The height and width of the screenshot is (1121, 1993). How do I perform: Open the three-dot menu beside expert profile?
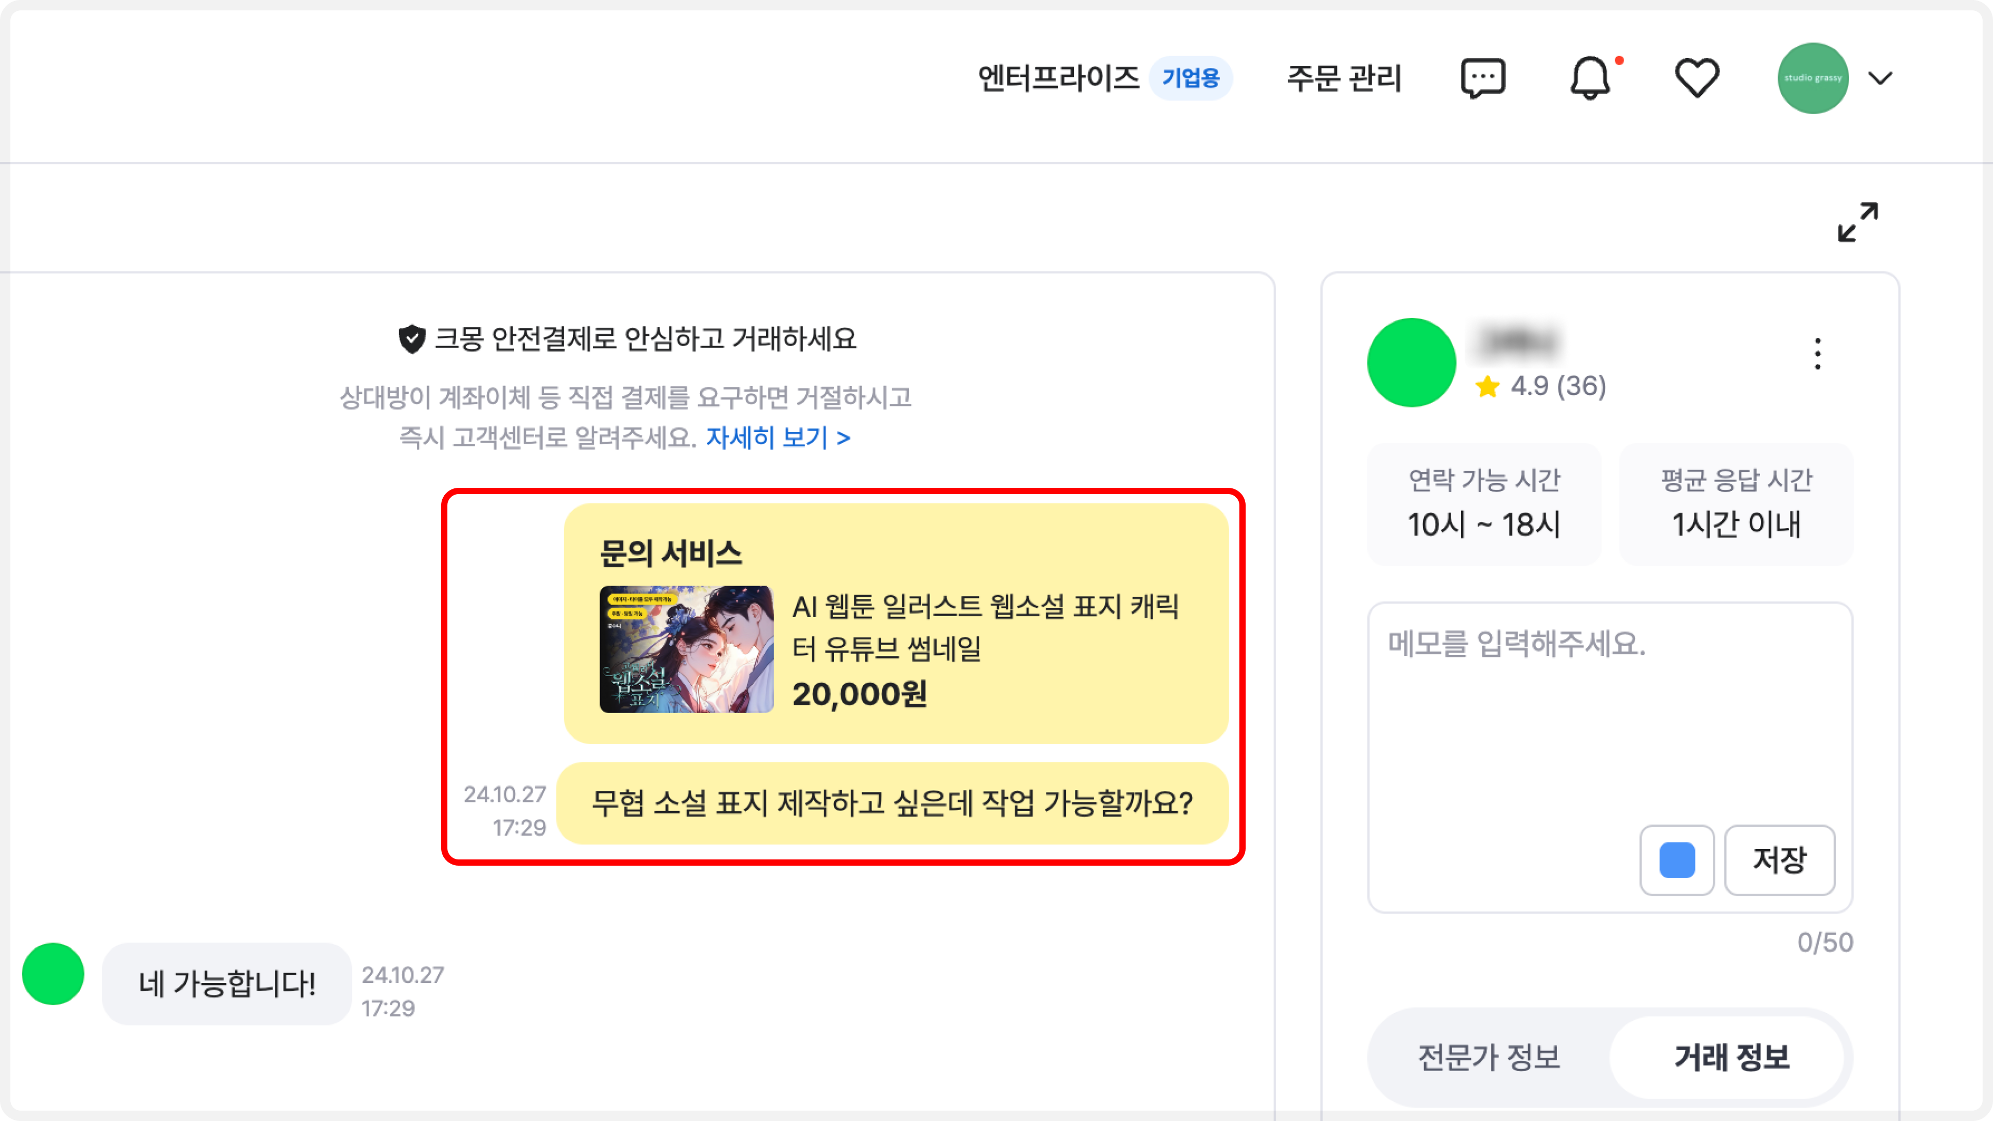coord(1818,354)
